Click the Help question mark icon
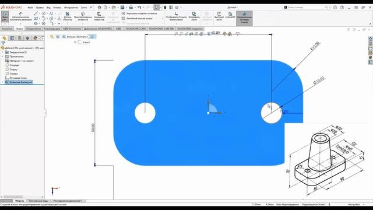Screen dimensions: 373x210 pyautogui.click(x=342, y=8)
